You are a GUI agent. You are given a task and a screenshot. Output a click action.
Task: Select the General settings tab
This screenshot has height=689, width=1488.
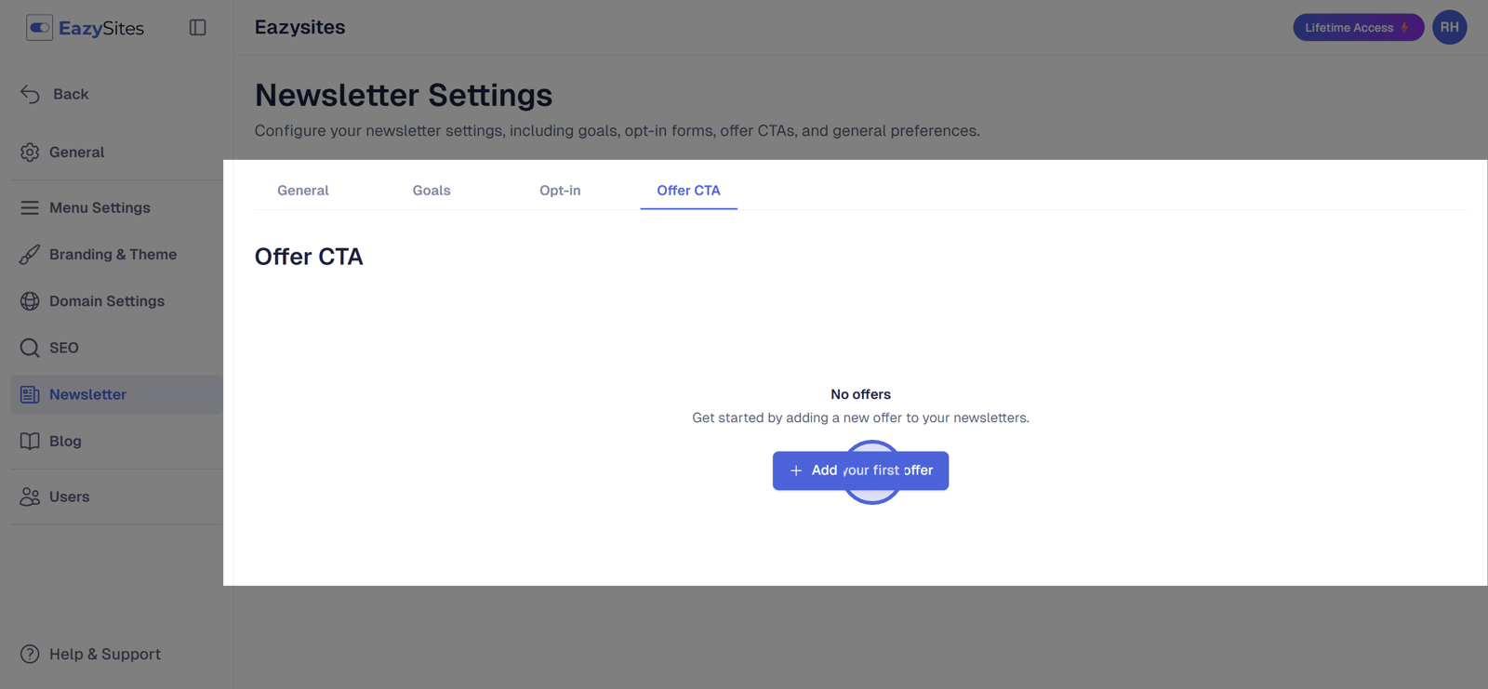pyautogui.click(x=303, y=191)
